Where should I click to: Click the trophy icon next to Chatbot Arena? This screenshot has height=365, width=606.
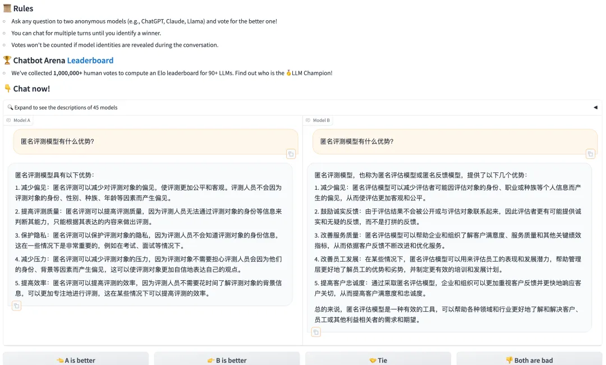pos(7,61)
